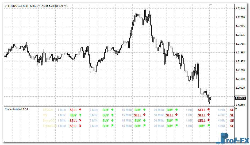Click the SELL signal in RSI 30 MIN
The width and height of the screenshot is (250, 145).
[x=170, y=115]
